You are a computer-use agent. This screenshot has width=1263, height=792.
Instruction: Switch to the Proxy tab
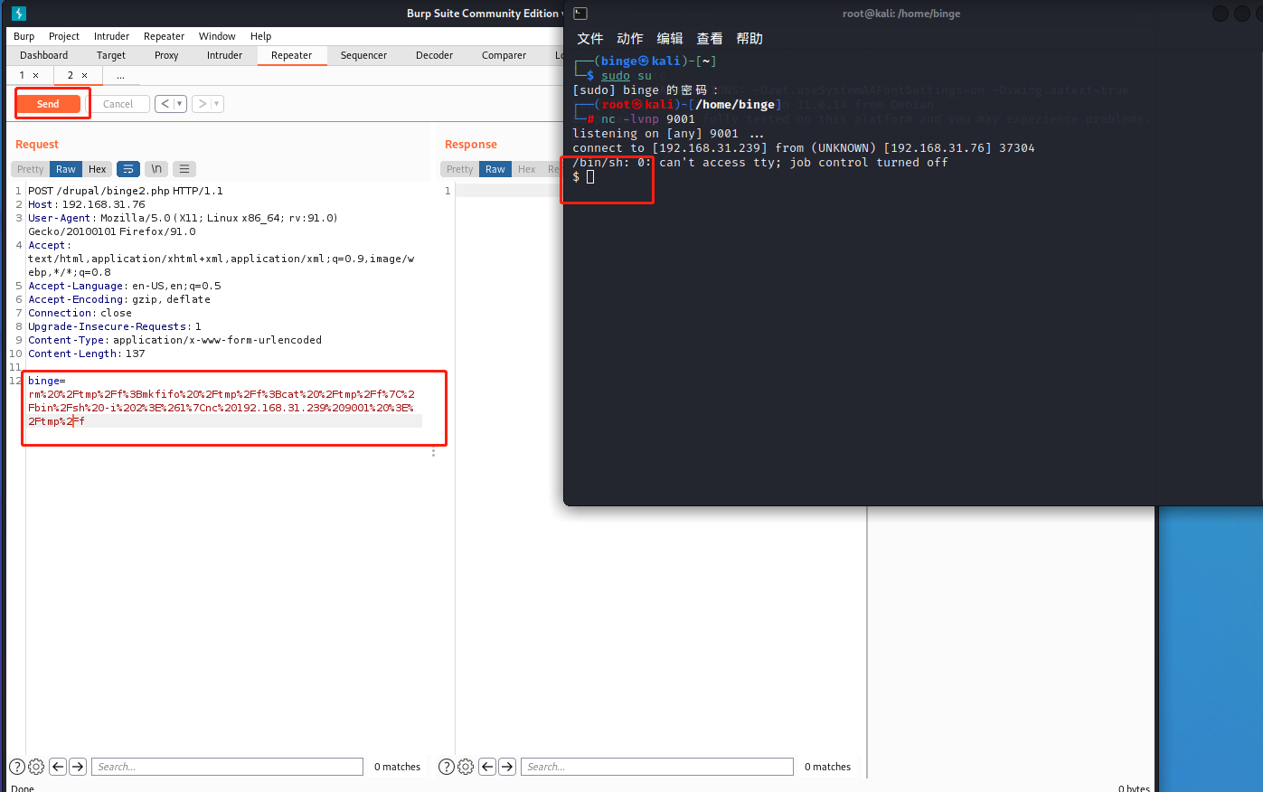coord(166,55)
